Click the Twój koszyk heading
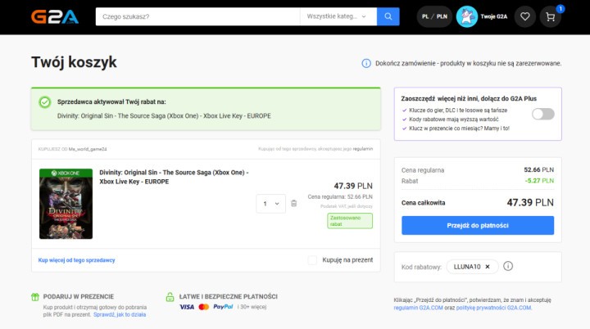Image resolution: width=590 pixels, height=329 pixels. click(74, 62)
